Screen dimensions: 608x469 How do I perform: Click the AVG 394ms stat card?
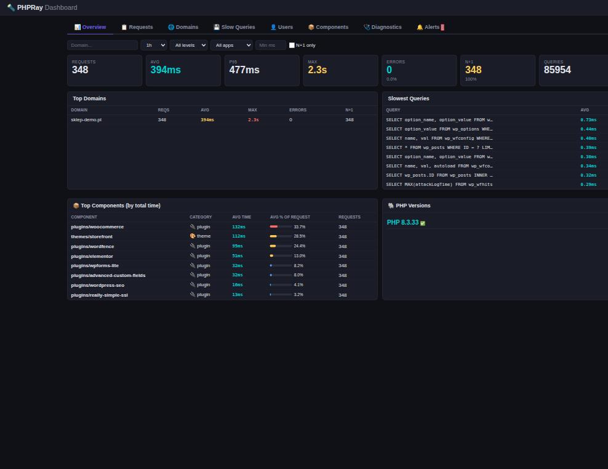pos(183,71)
